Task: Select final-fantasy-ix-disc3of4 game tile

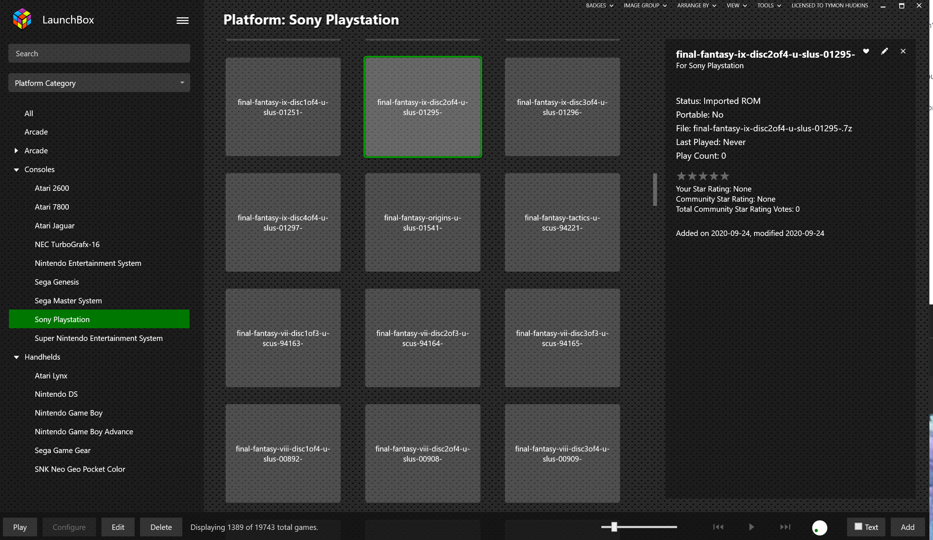Action: (562, 107)
